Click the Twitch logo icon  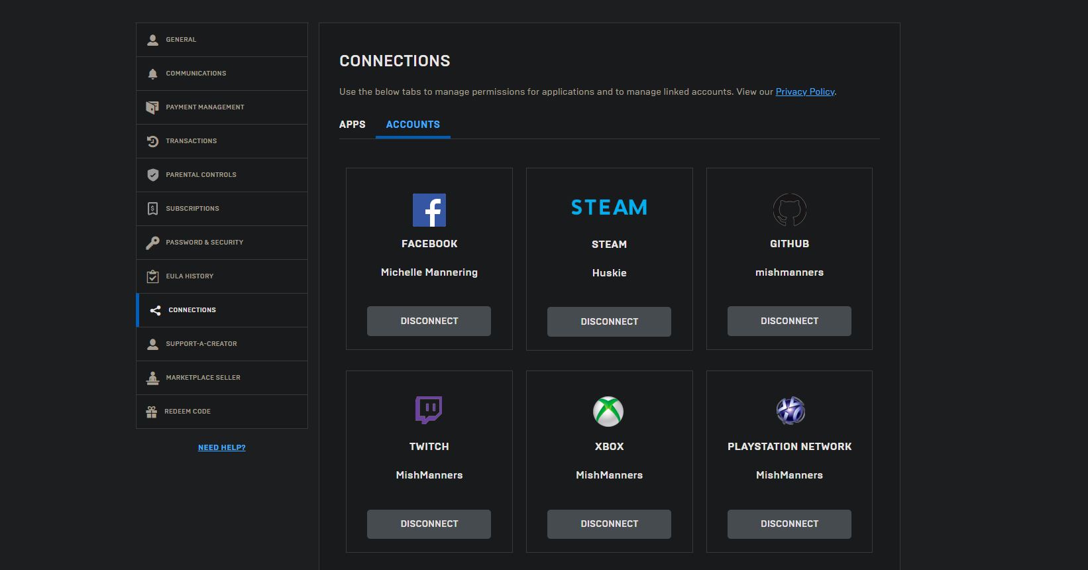429,410
